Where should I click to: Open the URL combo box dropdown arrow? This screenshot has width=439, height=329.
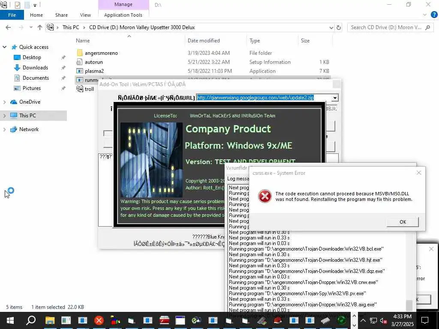click(335, 98)
